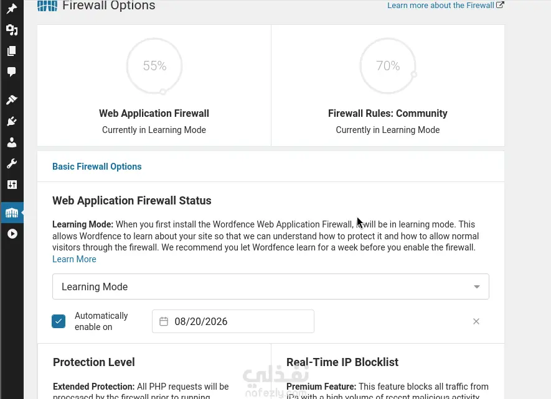Open Plugins plug sidebar icon
This screenshot has width=551, height=399.
(x=12, y=121)
